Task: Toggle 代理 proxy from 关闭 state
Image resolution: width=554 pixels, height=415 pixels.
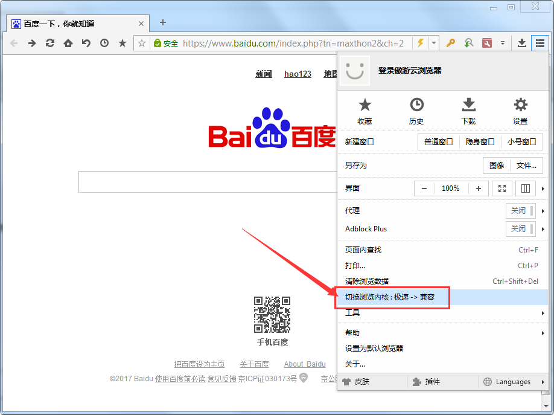Action: click(520, 210)
